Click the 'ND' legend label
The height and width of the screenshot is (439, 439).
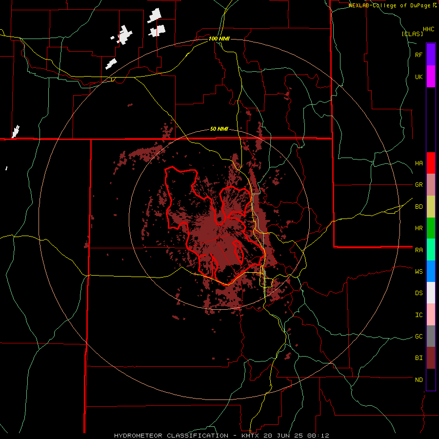point(419,380)
